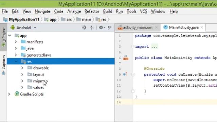Switch to the activity_main.xml tab
This screenshot has width=217, height=122.
coord(137,28)
